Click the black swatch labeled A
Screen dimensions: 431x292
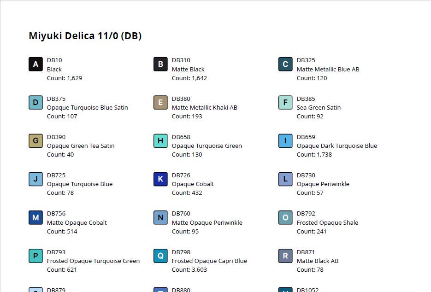(x=36, y=64)
